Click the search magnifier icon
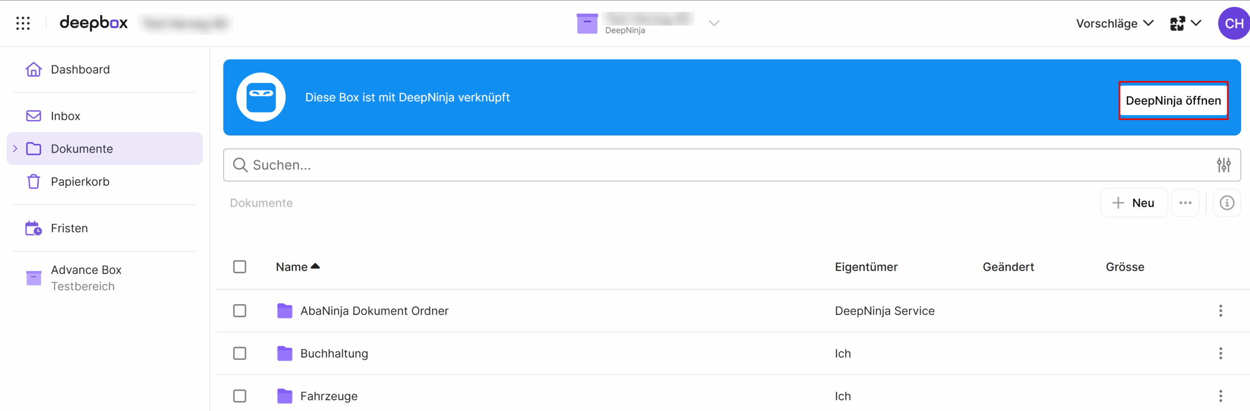1250x411 pixels. pyautogui.click(x=240, y=165)
